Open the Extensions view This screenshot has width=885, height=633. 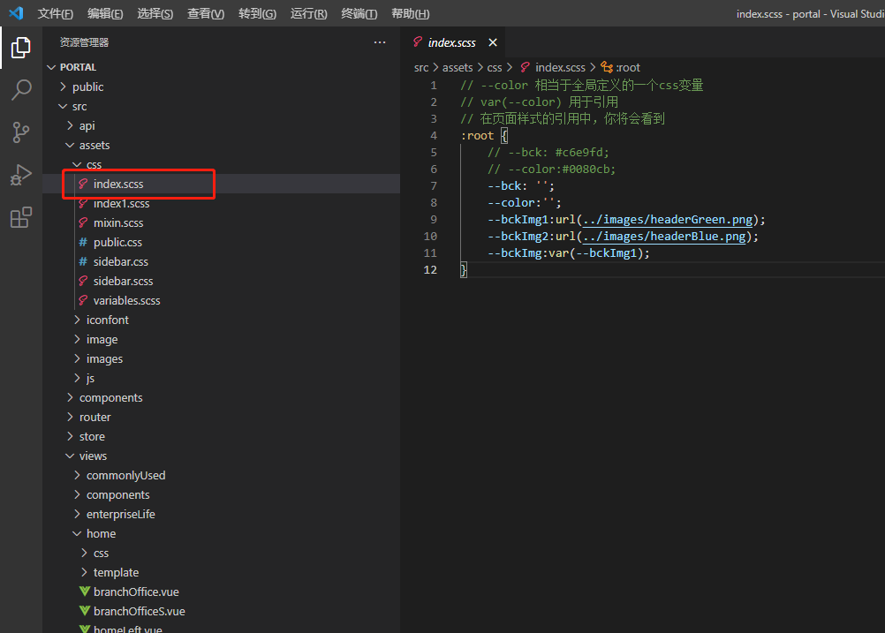21,217
